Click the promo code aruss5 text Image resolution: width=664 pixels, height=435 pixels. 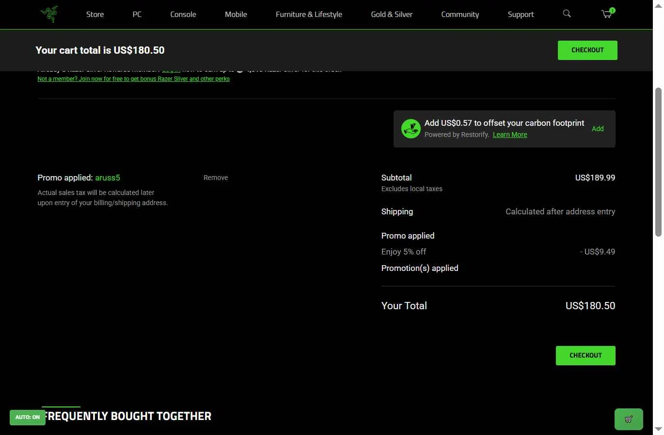tap(108, 178)
